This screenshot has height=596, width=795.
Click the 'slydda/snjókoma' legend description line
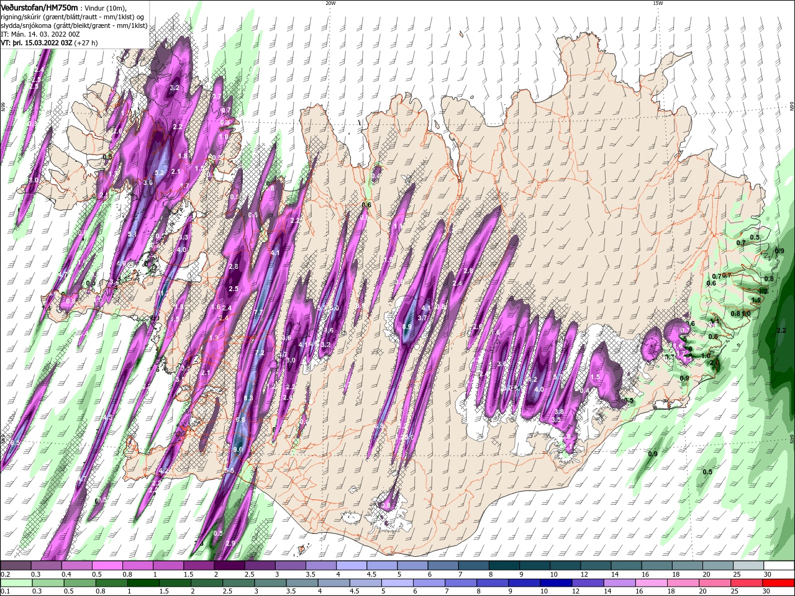tap(75, 25)
